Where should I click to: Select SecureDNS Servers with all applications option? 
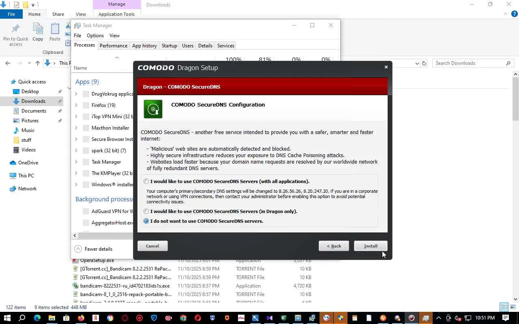point(146,181)
